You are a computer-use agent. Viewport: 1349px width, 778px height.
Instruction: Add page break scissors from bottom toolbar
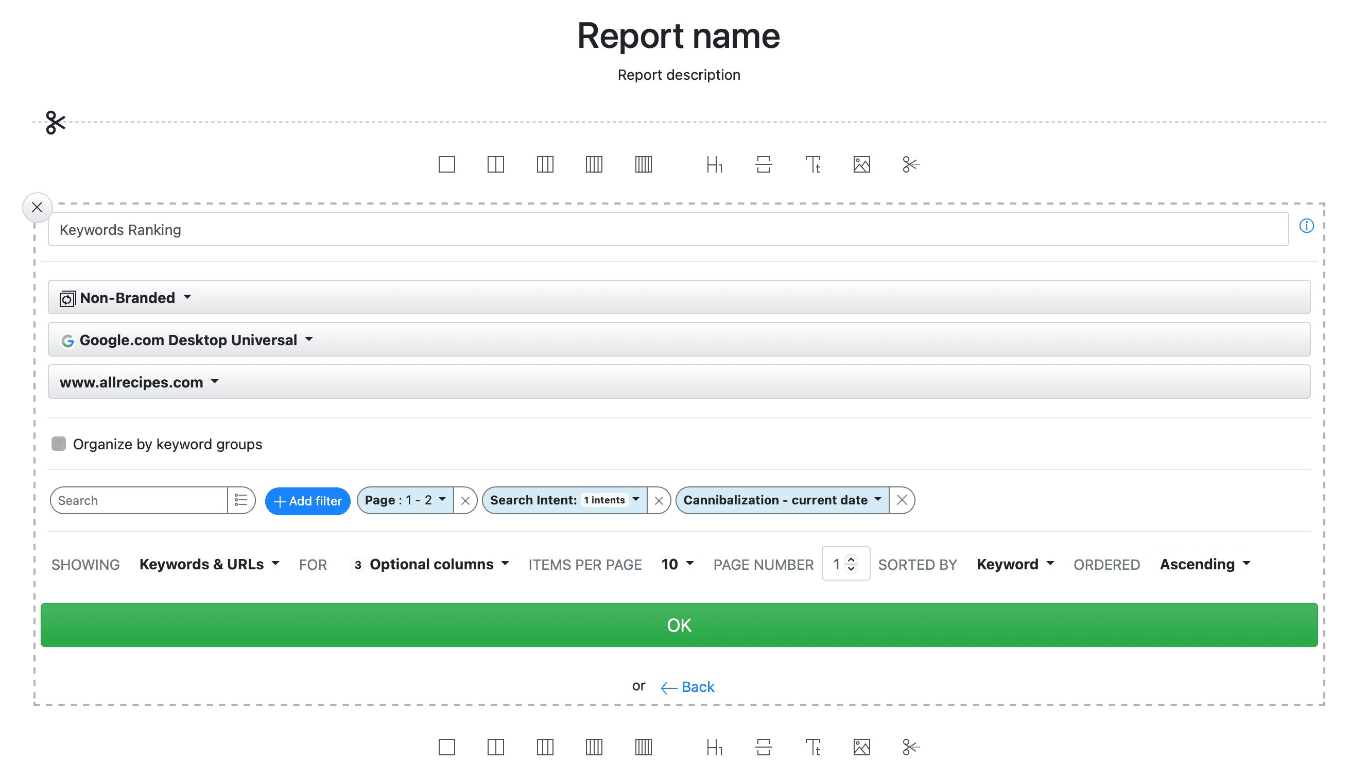click(910, 747)
